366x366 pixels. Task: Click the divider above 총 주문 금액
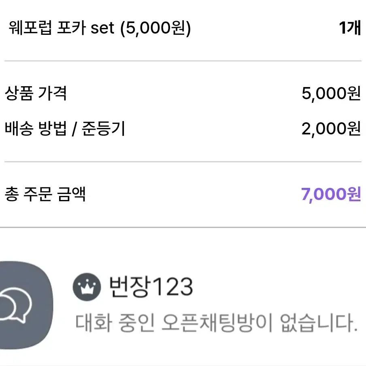183,162
